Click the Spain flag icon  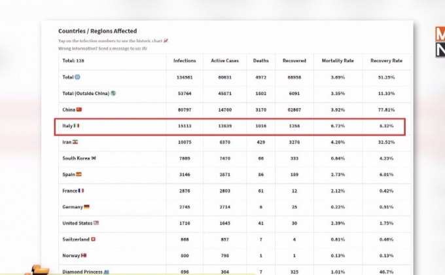tap(79, 174)
